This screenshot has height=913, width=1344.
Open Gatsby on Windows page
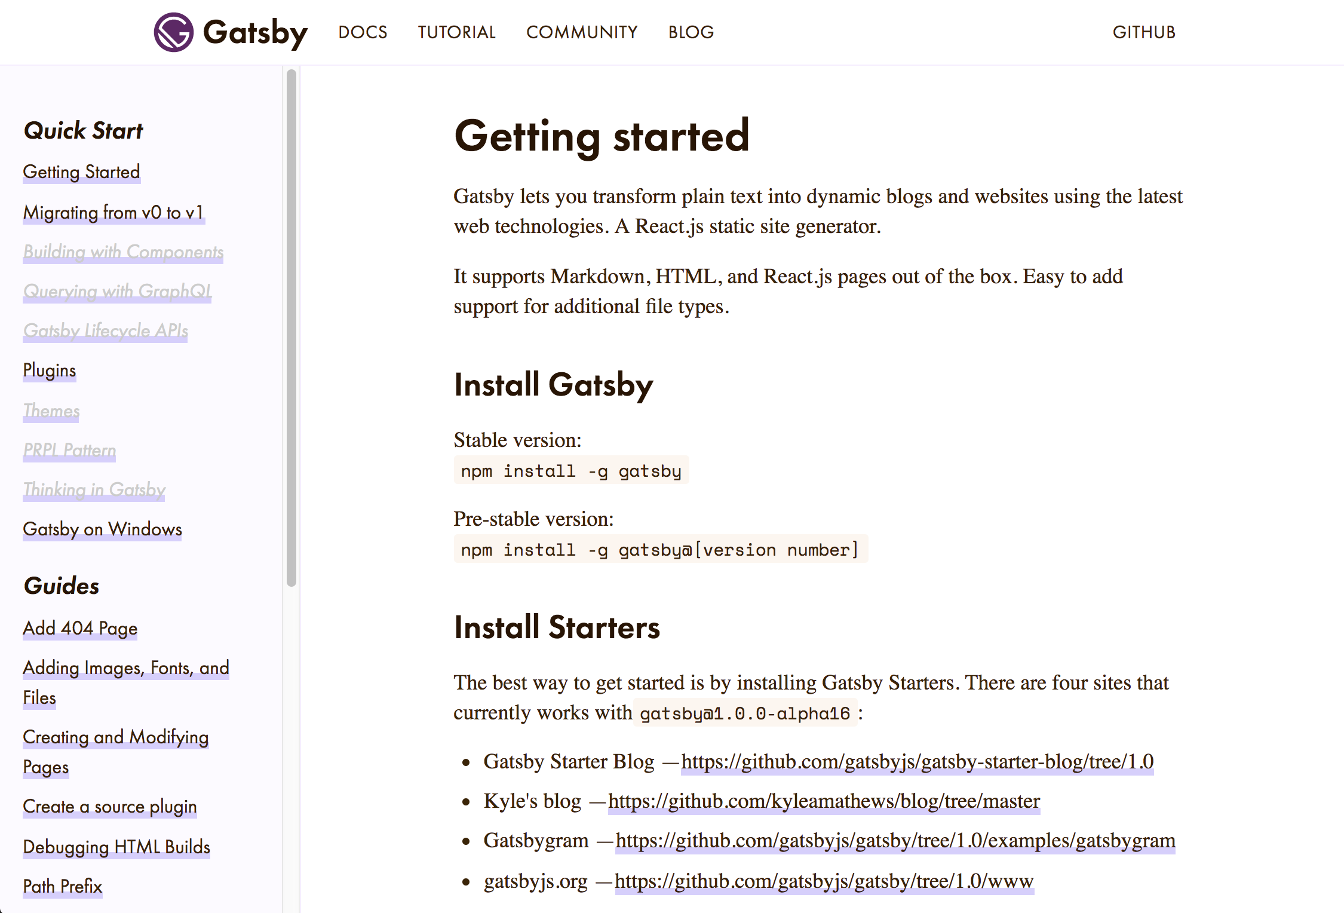tap(102, 529)
